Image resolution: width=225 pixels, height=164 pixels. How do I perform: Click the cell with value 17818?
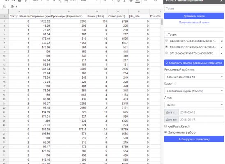69,130
